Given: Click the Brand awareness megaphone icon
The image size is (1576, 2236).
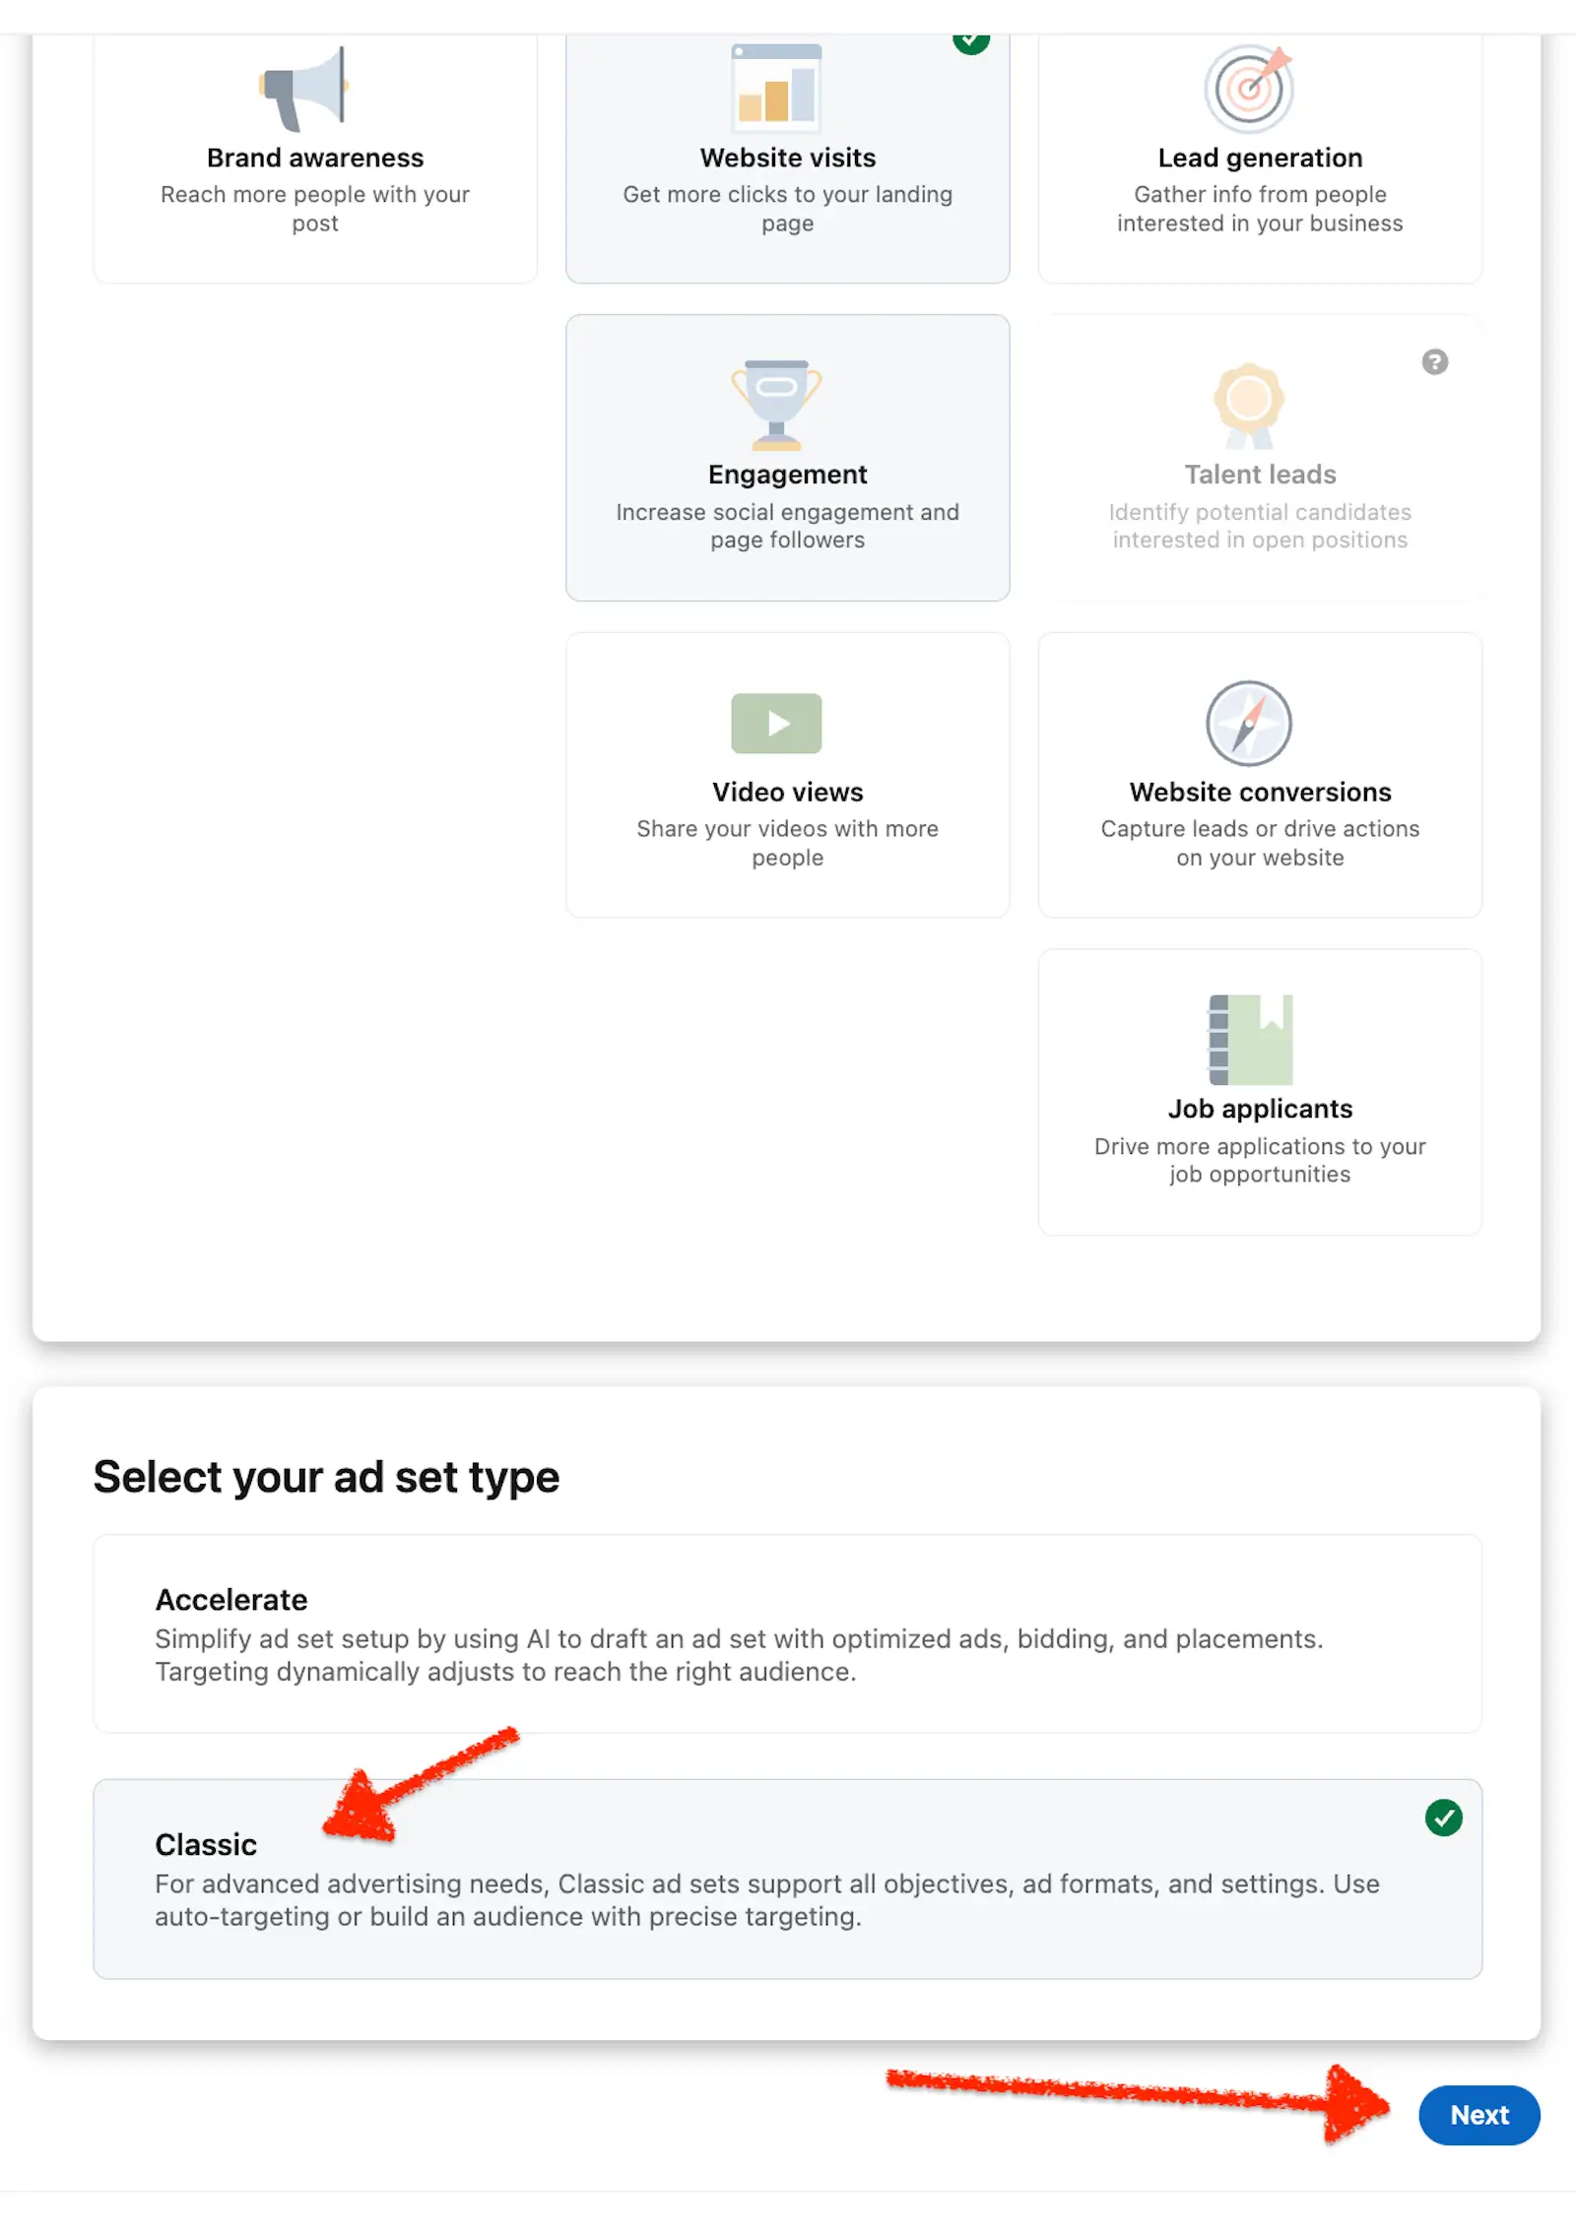Looking at the screenshot, I should pos(305,90).
